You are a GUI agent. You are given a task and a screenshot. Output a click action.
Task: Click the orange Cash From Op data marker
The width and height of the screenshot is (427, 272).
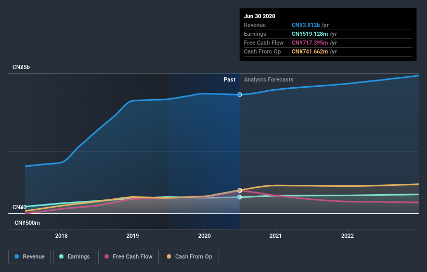point(240,190)
